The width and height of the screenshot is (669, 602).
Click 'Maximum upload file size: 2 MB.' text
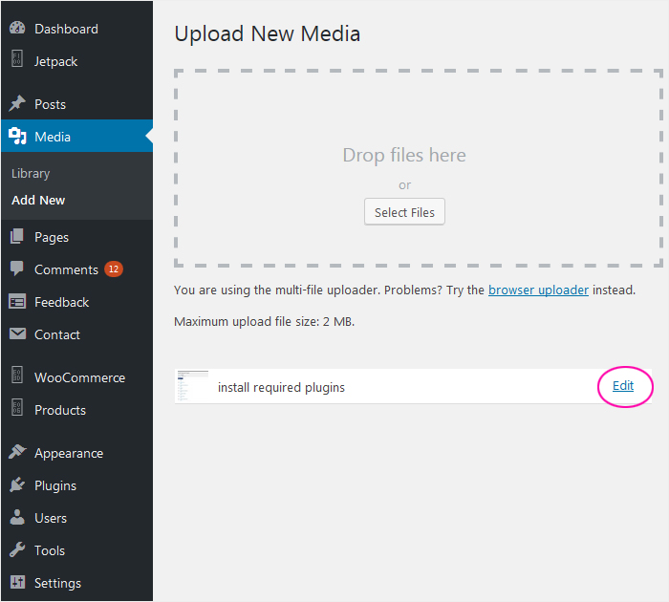pos(264,321)
